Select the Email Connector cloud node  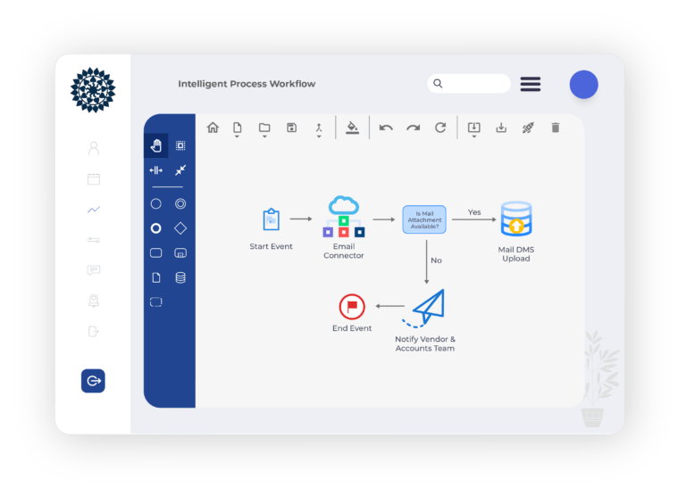344,216
